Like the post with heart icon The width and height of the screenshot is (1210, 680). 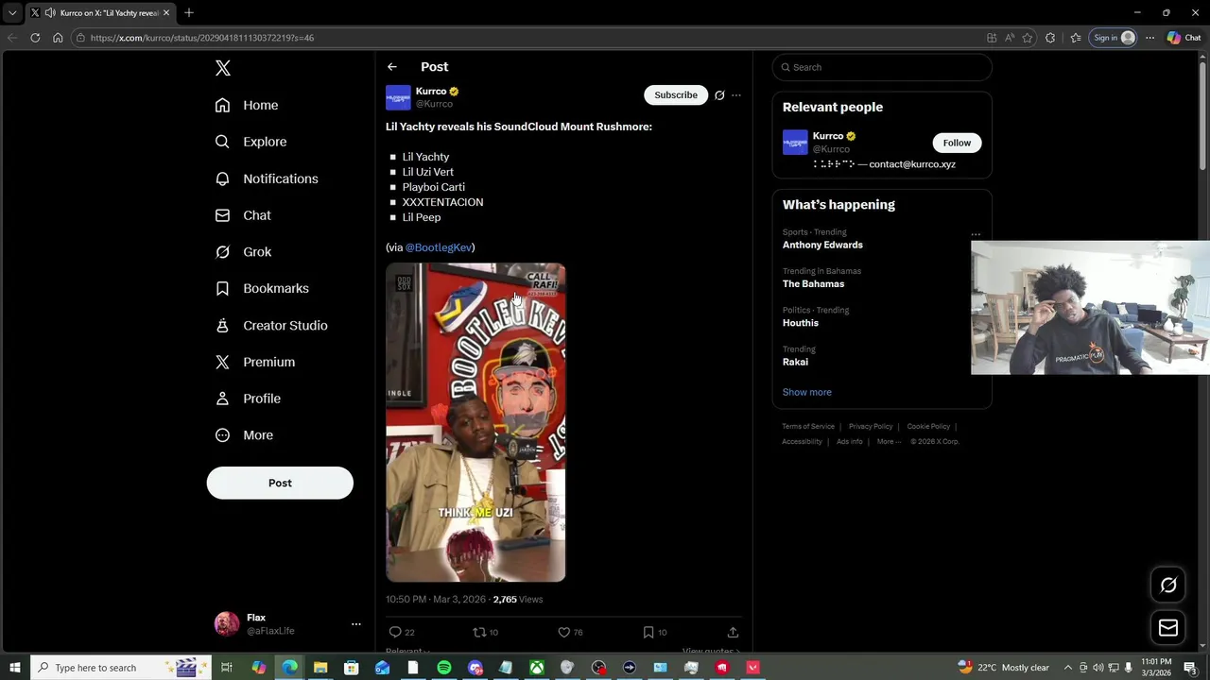563,632
